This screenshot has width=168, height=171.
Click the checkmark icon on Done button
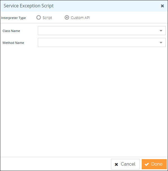[x=147, y=164]
